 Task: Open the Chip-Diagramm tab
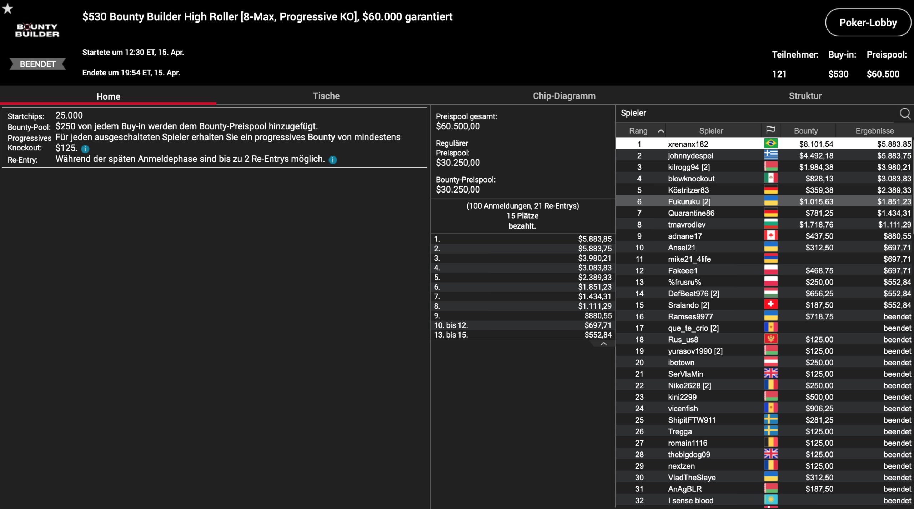click(x=564, y=96)
